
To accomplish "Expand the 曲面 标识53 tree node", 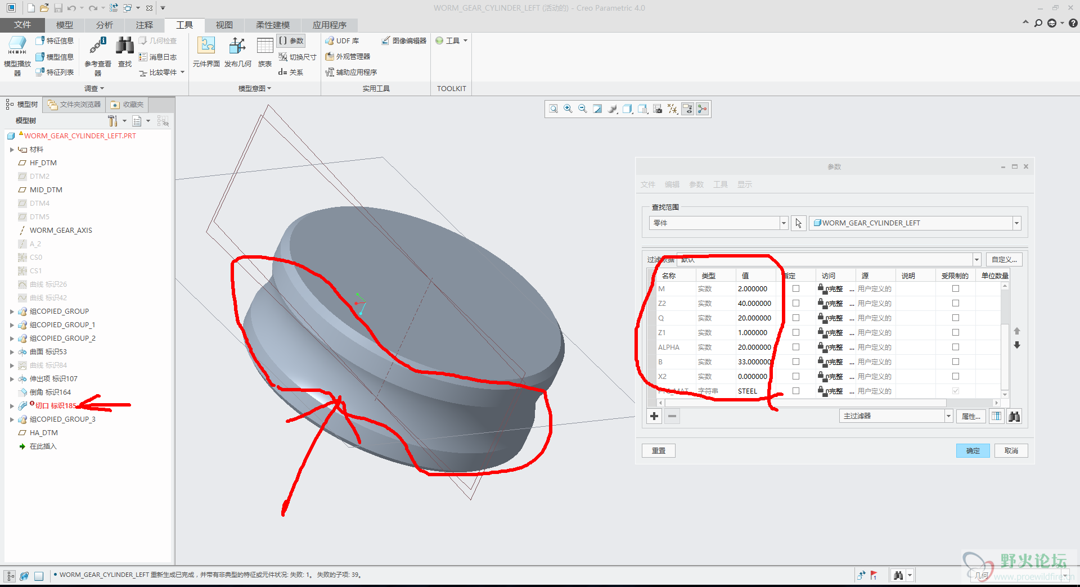I will [12, 352].
